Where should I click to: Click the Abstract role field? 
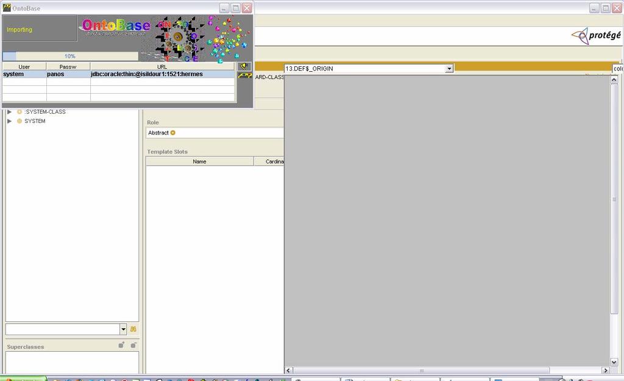215,133
